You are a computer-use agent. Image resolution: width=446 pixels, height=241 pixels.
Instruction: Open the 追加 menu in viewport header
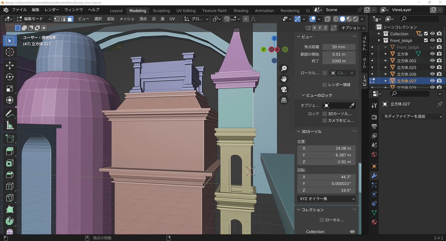(111, 19)
